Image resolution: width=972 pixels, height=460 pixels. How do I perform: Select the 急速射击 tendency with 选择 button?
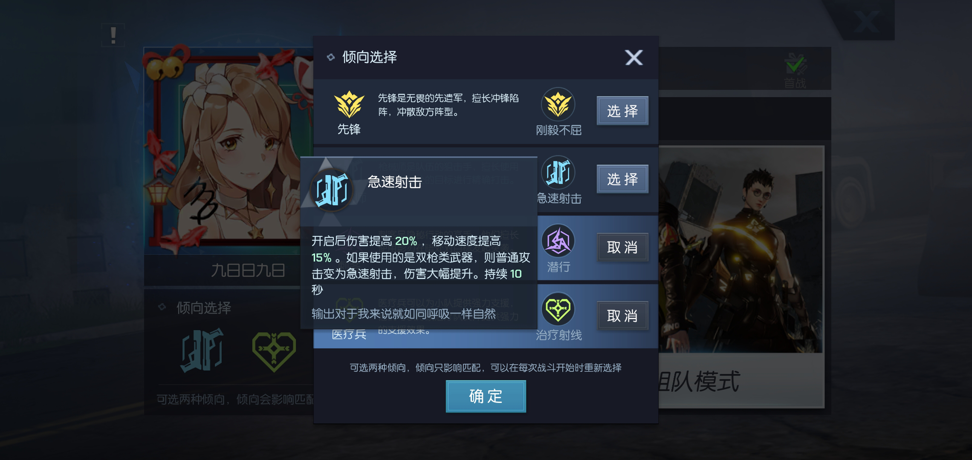(622, 179)
